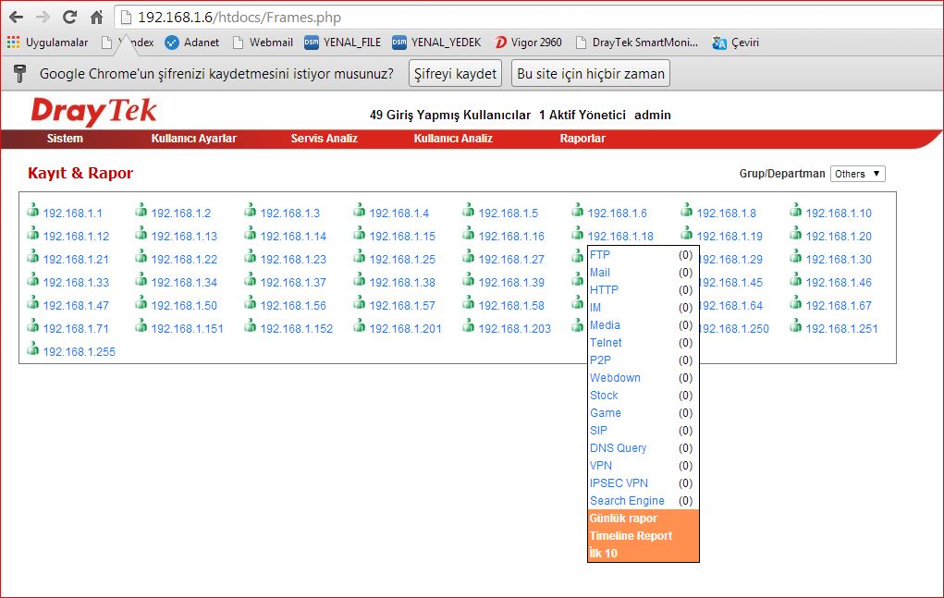
Task: Open the 192.168.1.151 host link
Action: point(187,329)
